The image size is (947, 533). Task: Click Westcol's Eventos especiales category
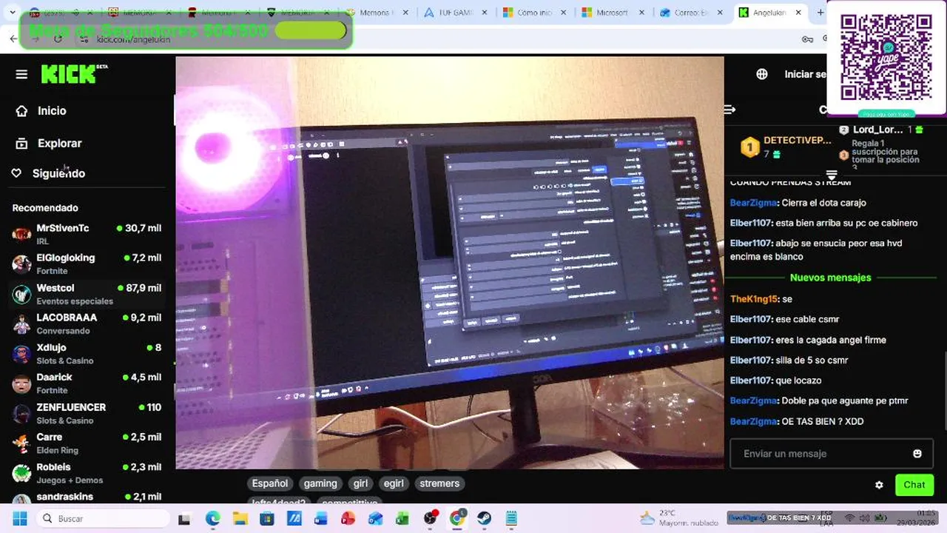[75, 301]
